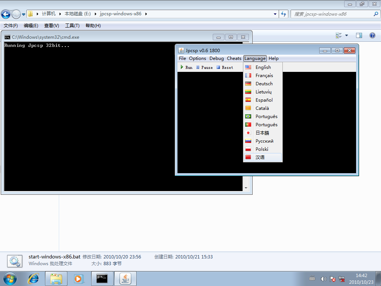Pick Deutsch from Language menu
The image size is (381, 286).
click(263, 84)
